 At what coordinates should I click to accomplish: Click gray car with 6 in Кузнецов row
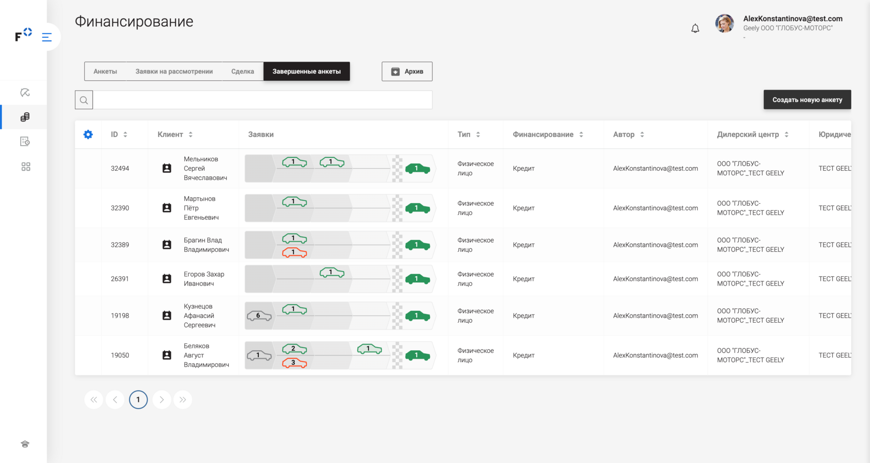[259, 316]
